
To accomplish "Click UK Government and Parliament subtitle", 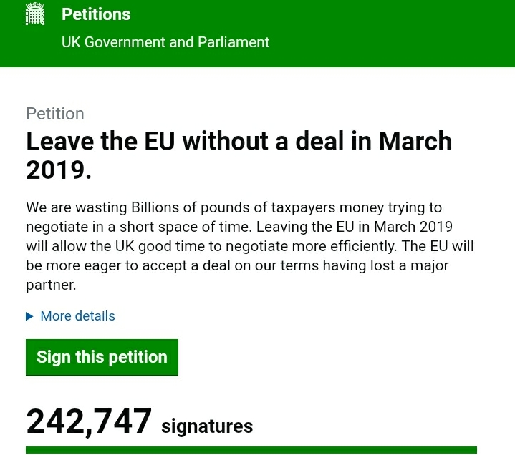I will 165,42.
